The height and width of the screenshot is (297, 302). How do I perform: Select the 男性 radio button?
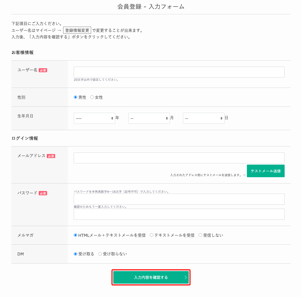(x=75, y=97)
